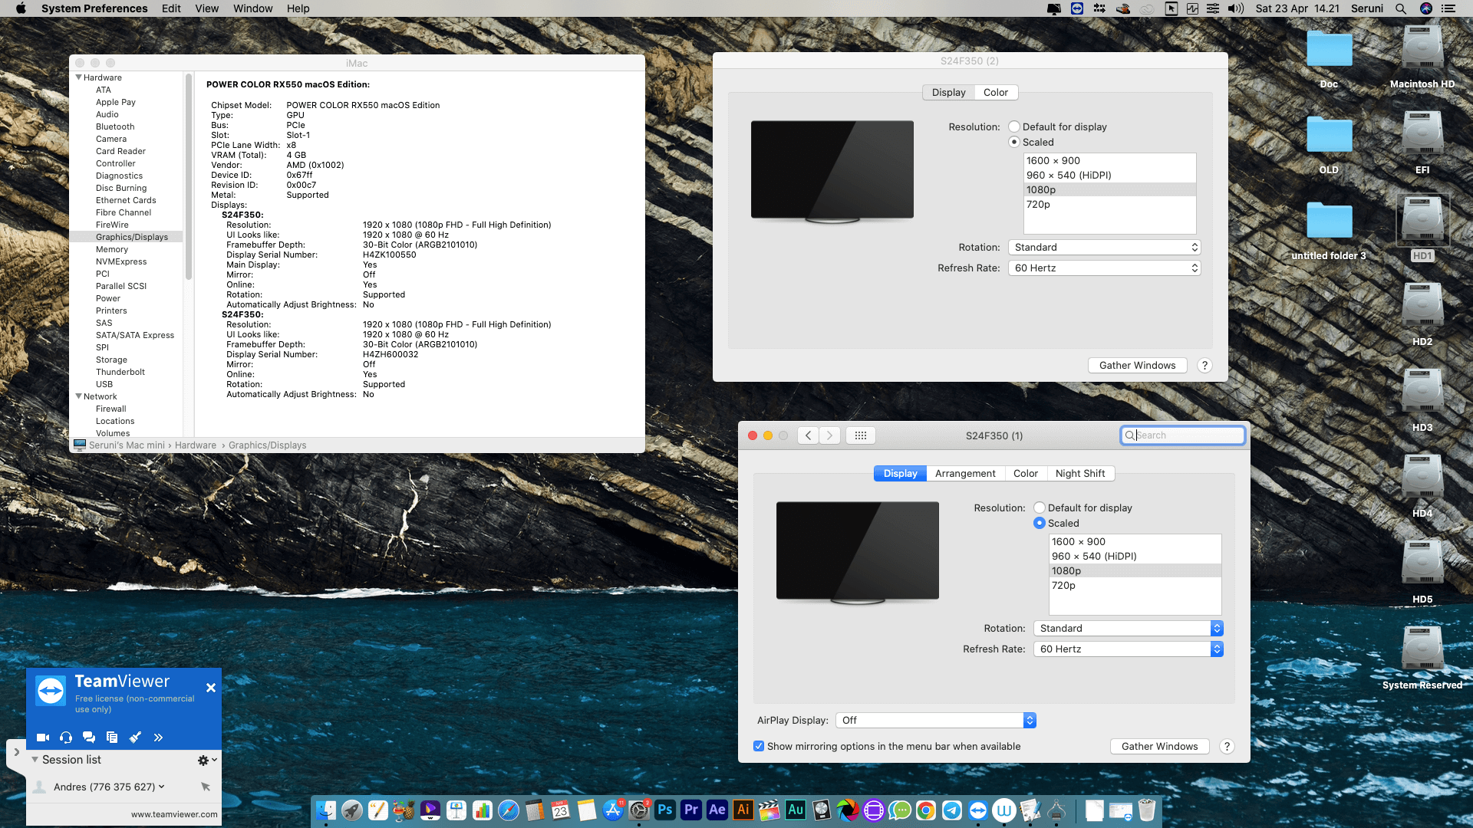Toggle show mirroring options checkbox

coord(759,746)
